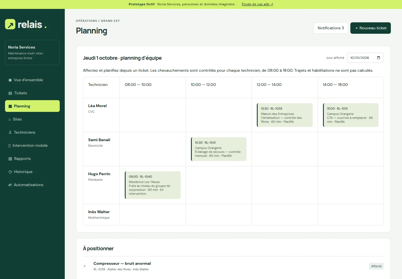Click the Historique clock icon
Screen dimensions: 402x279
point(10,172)
